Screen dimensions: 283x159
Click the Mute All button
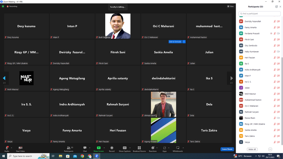(x=252, y=149)
